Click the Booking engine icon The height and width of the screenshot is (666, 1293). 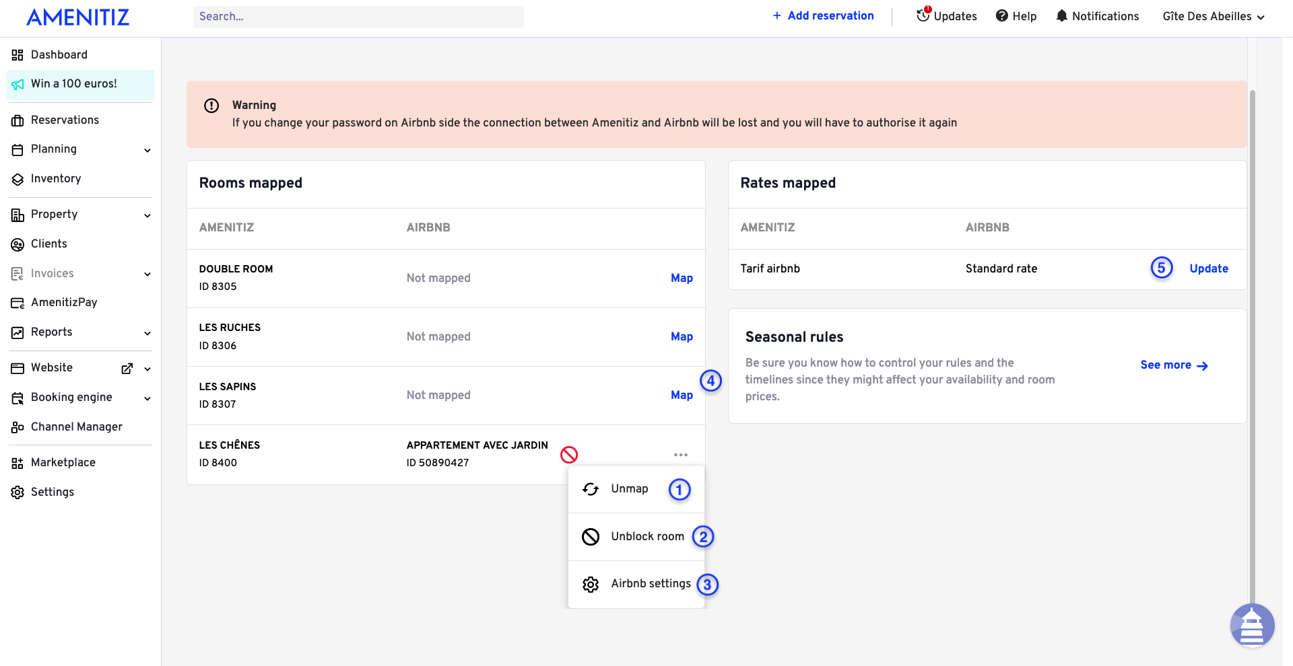pyautogui.click(x=18, y=398)
